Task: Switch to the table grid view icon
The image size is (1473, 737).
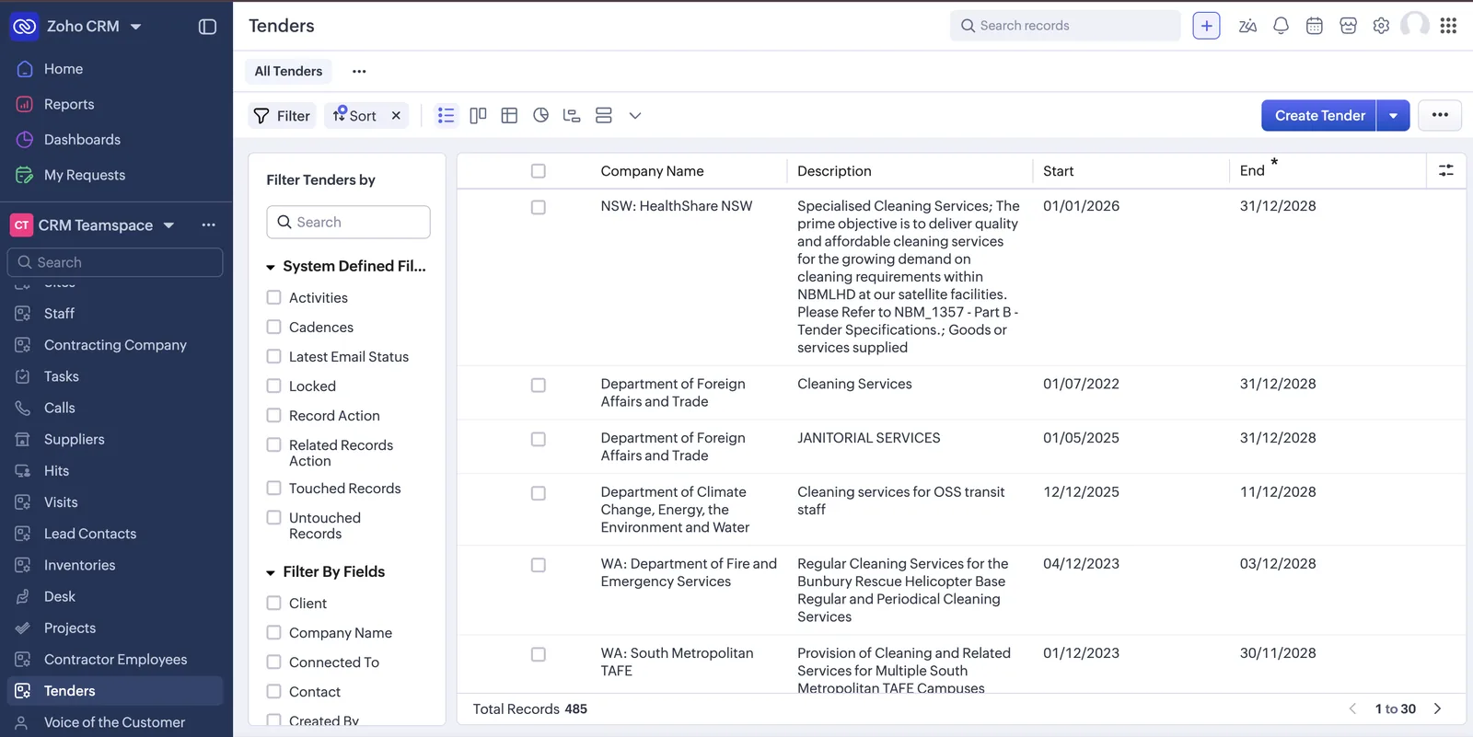Action: pyautogui.click(x=509, y=115)
